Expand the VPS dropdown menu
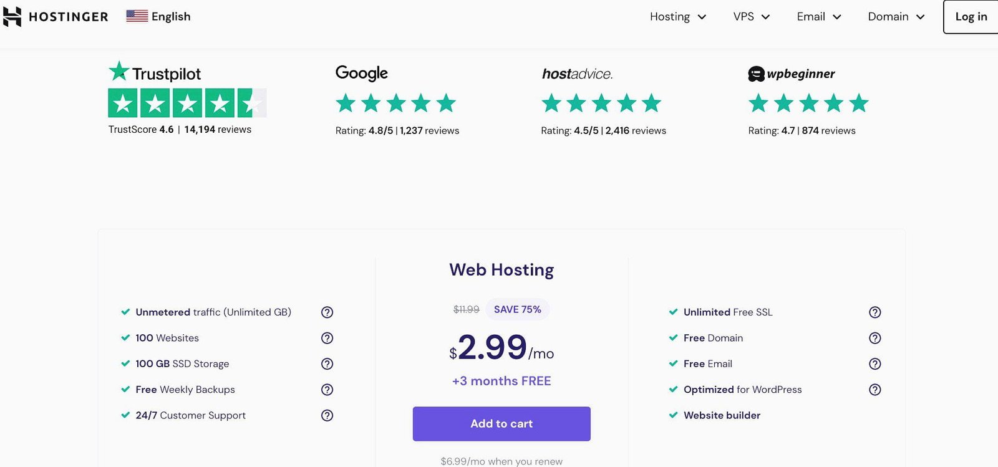The height and width of the screenshot is (467, 998). coord(752,17)
